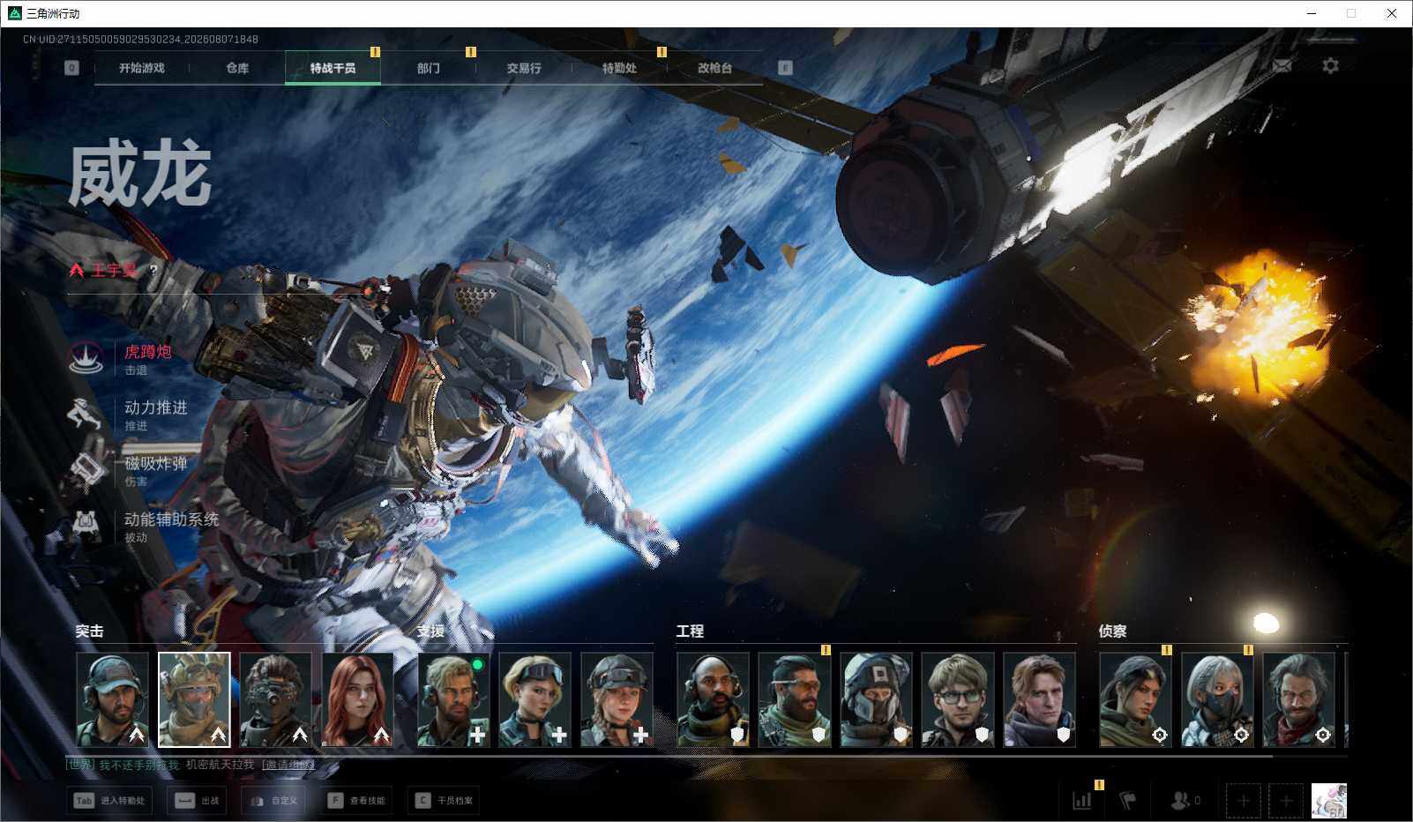Click the 侦察 category label

(1112, 631)
